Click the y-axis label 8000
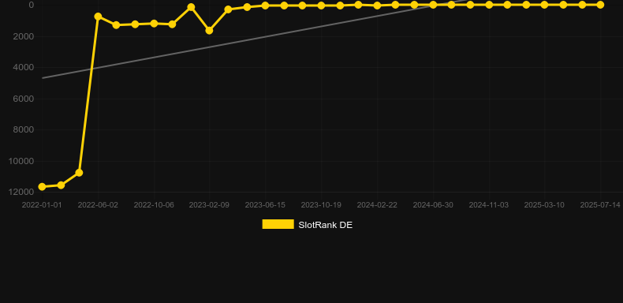The image size is (623, 303). click(x=24, y=129)
